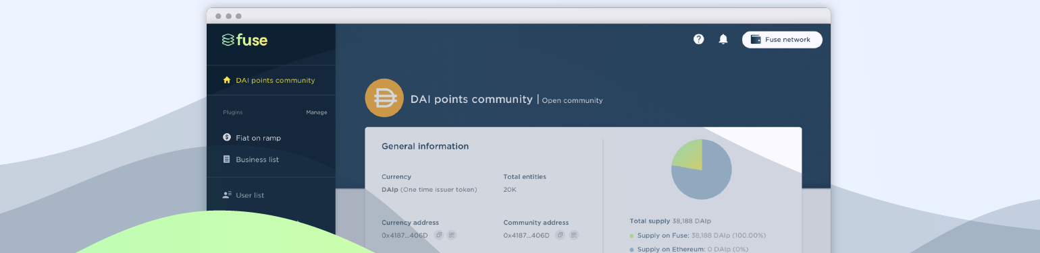Click the currency address 0x4187...406D text
Image resolution: width=1040 pixels, height=253 pixels.
(x=405, y=236)
